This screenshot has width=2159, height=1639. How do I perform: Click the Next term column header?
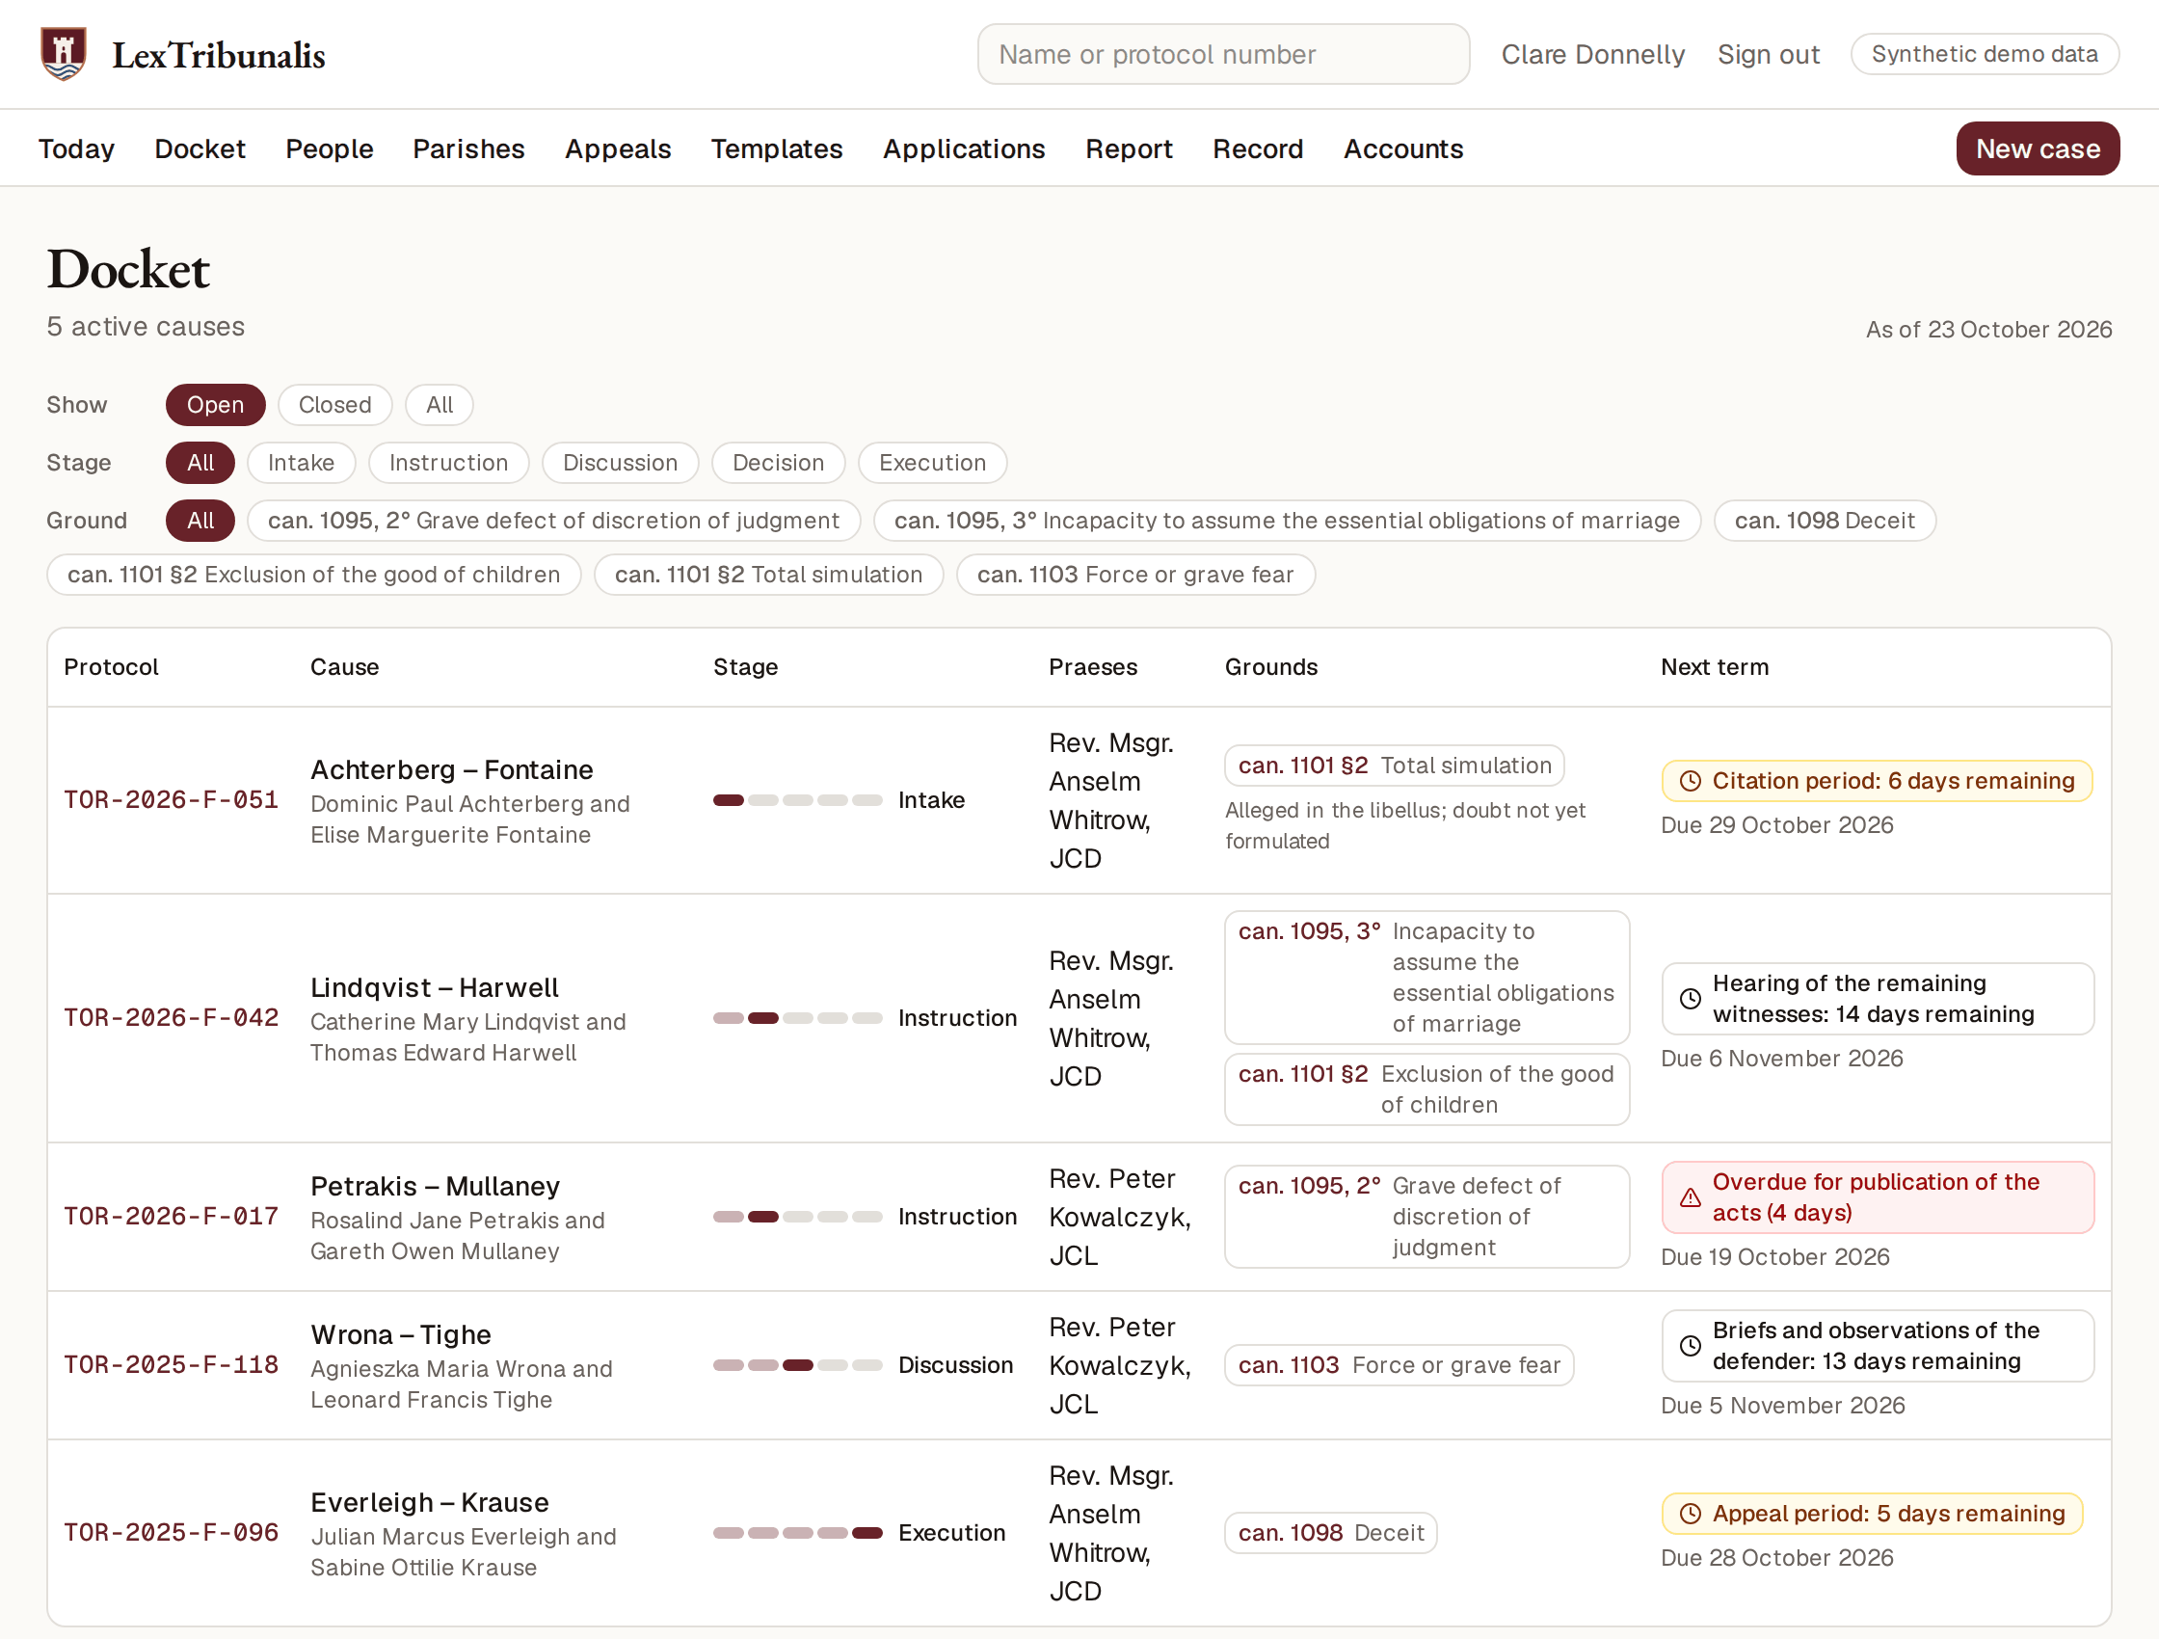[x=1714, y=667]
